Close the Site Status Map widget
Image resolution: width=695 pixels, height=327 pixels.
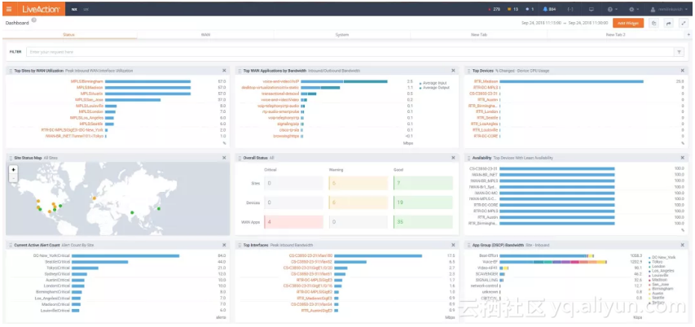coord(224,158)
